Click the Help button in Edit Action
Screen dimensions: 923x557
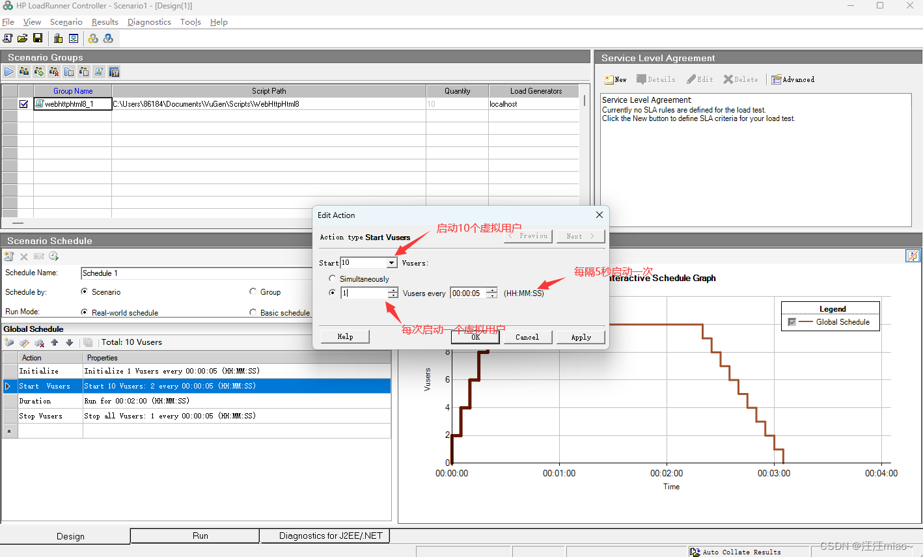(x=345, y=336)
